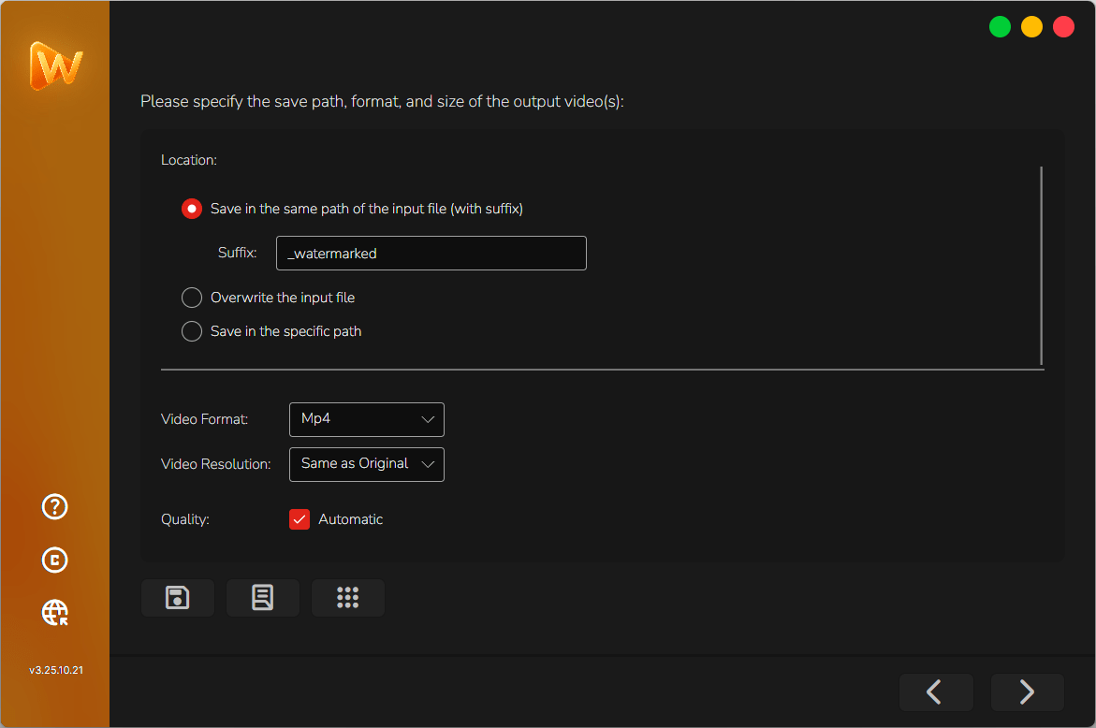The width and height of the screenshot is (1096, 728).
Task: Click the orange W application logo
Action: [55, 66]
